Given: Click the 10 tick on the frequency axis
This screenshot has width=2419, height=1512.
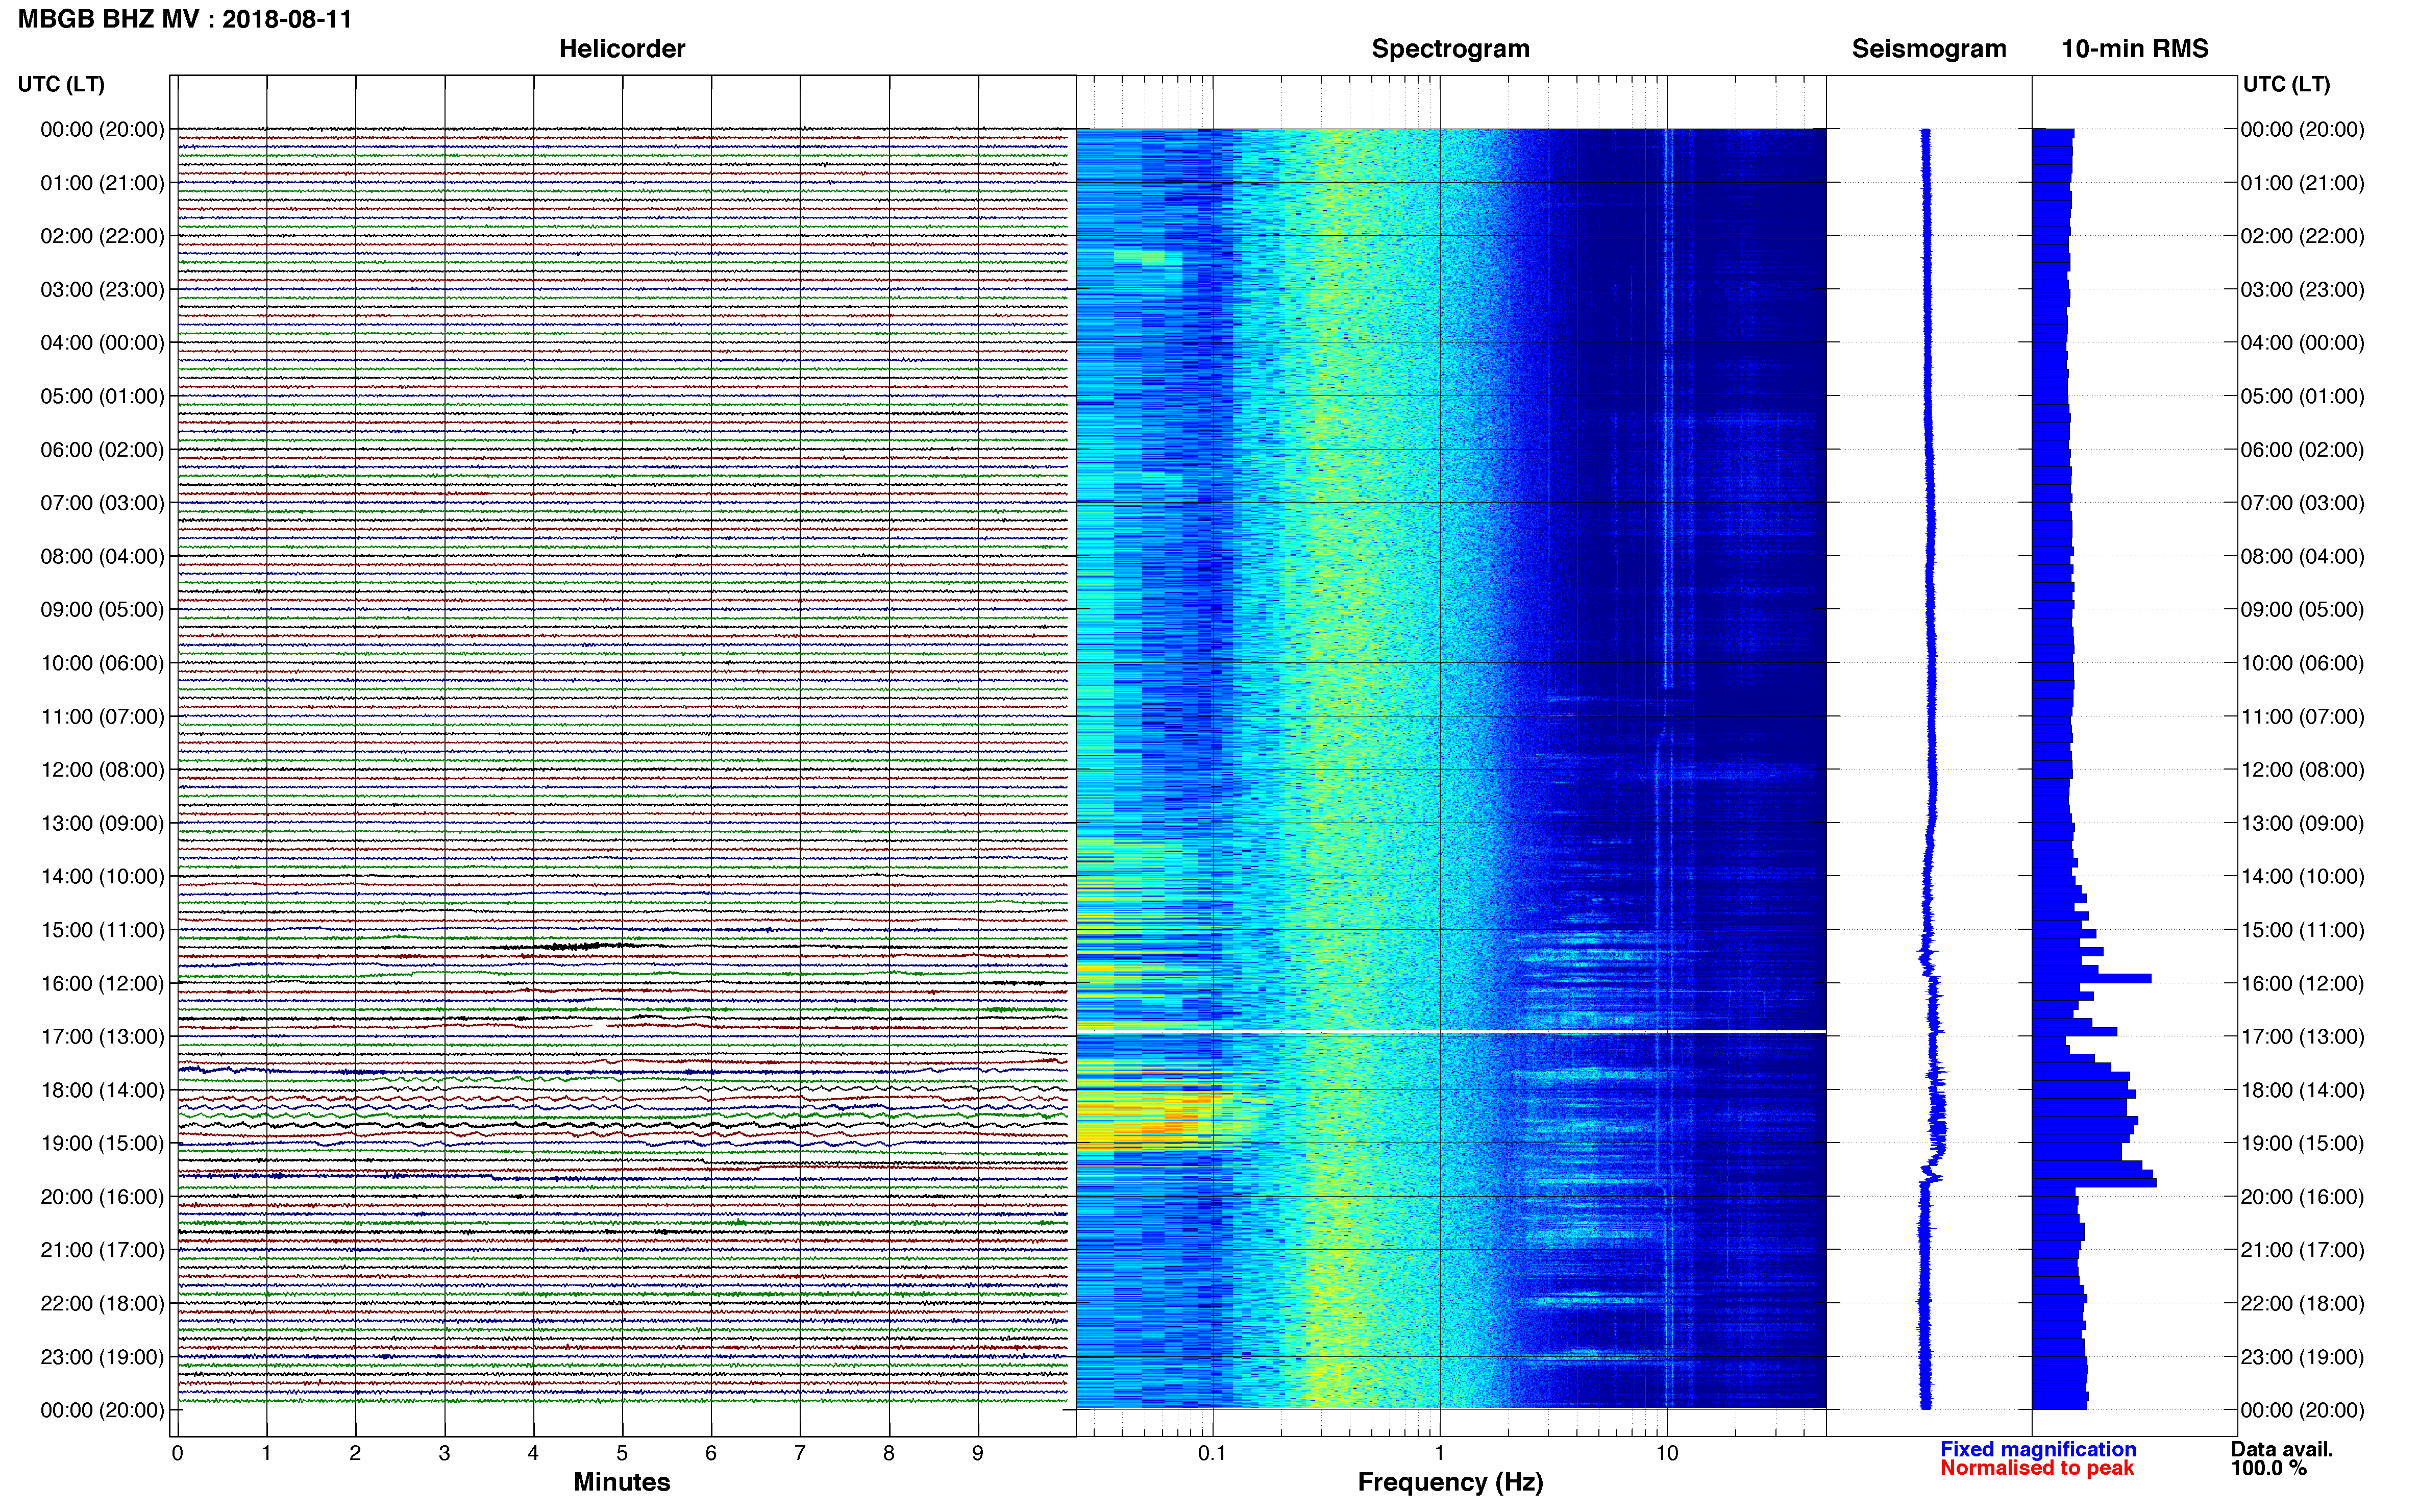Looking at the screenshot, I should pos(1667,1453).
